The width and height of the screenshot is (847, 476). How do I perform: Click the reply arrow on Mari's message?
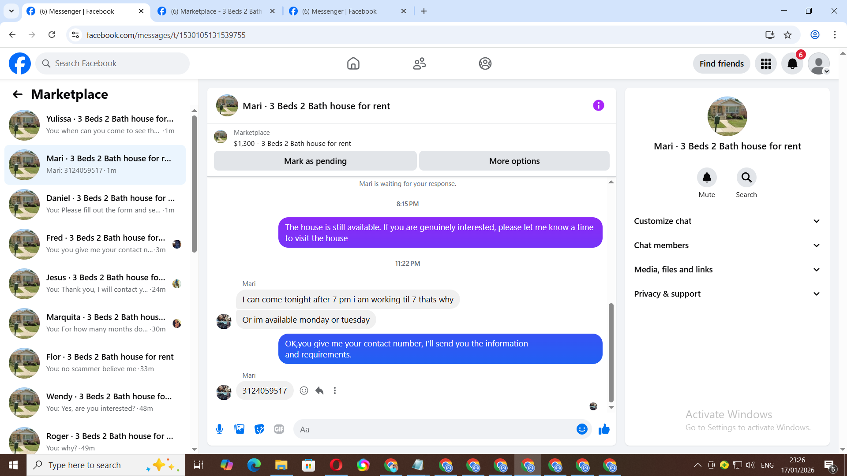319,391
